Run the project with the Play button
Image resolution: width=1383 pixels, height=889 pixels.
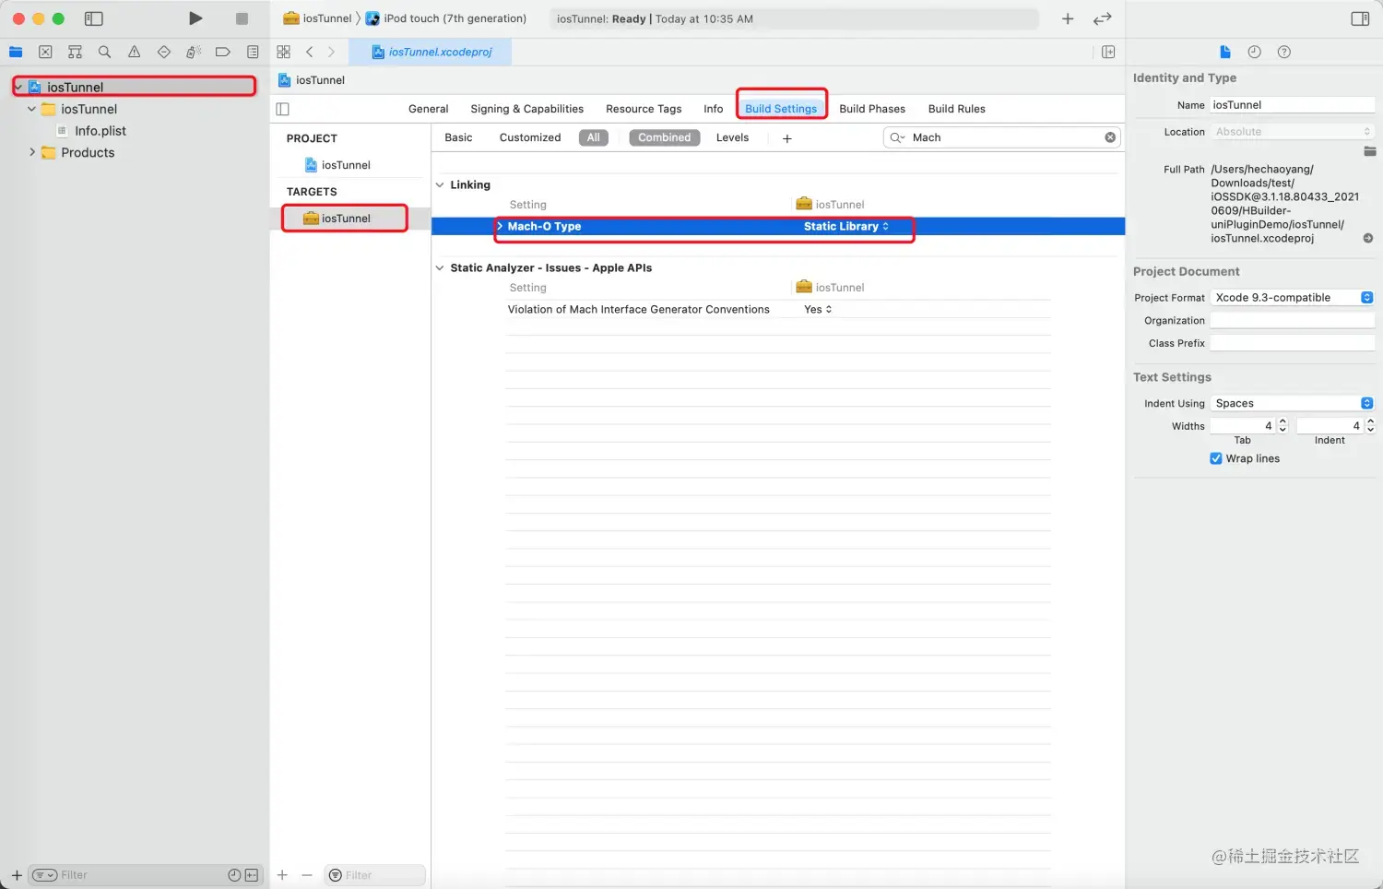[x=195, y=18]
